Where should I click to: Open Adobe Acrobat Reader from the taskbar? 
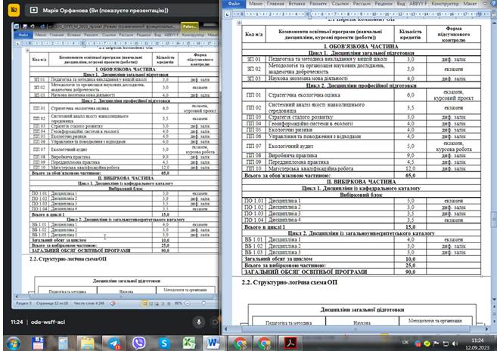[288, 343]
